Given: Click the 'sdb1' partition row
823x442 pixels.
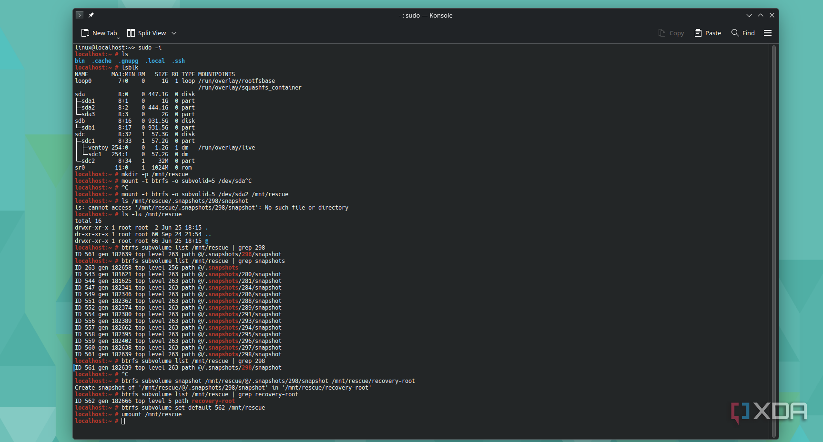Looking at the screenshot, I should [x=135, y=128].
